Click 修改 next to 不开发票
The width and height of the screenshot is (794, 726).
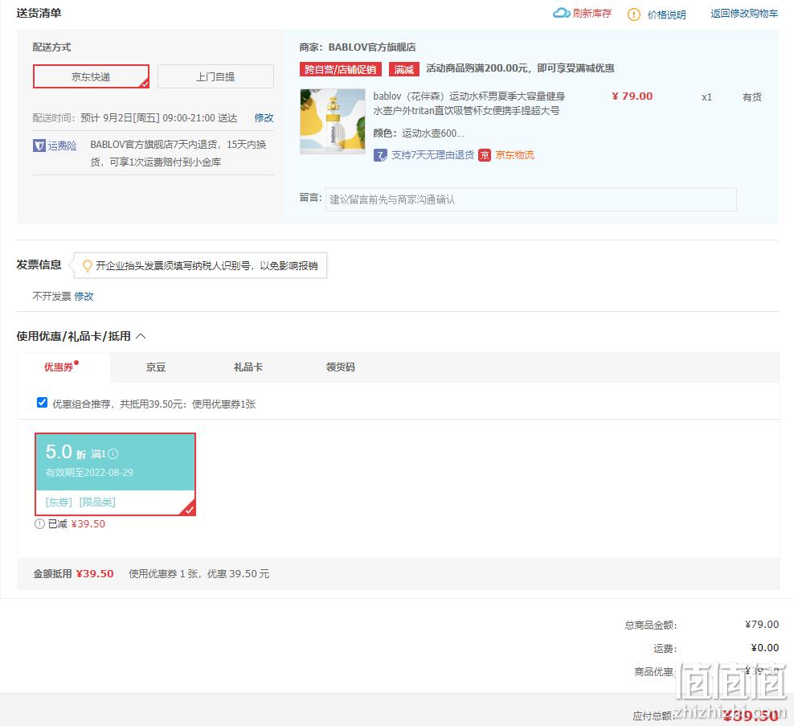point(84,297)
